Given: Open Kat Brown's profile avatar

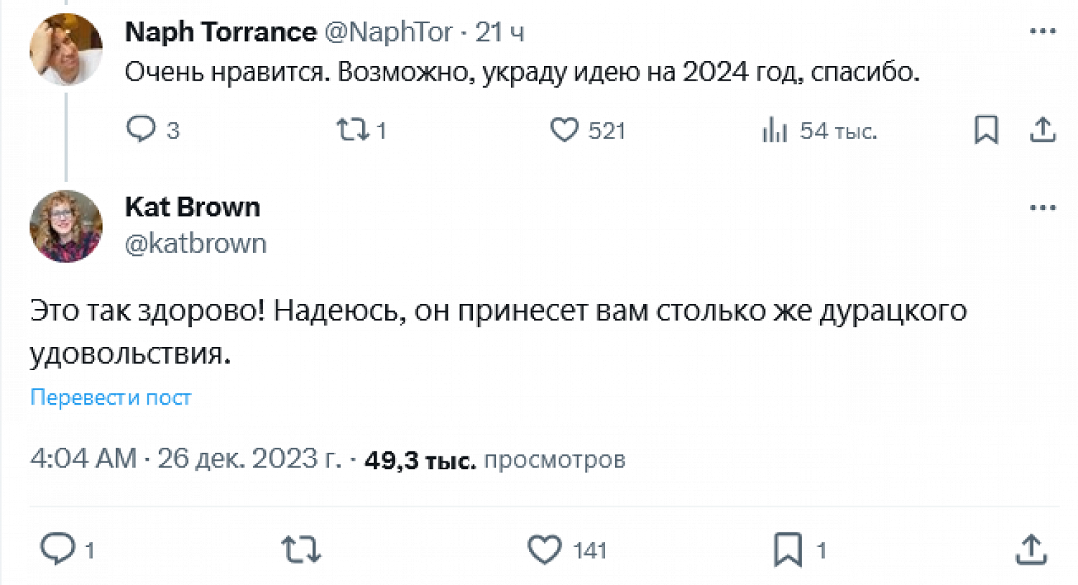Looking at the screenshot, I should (66, 226).
